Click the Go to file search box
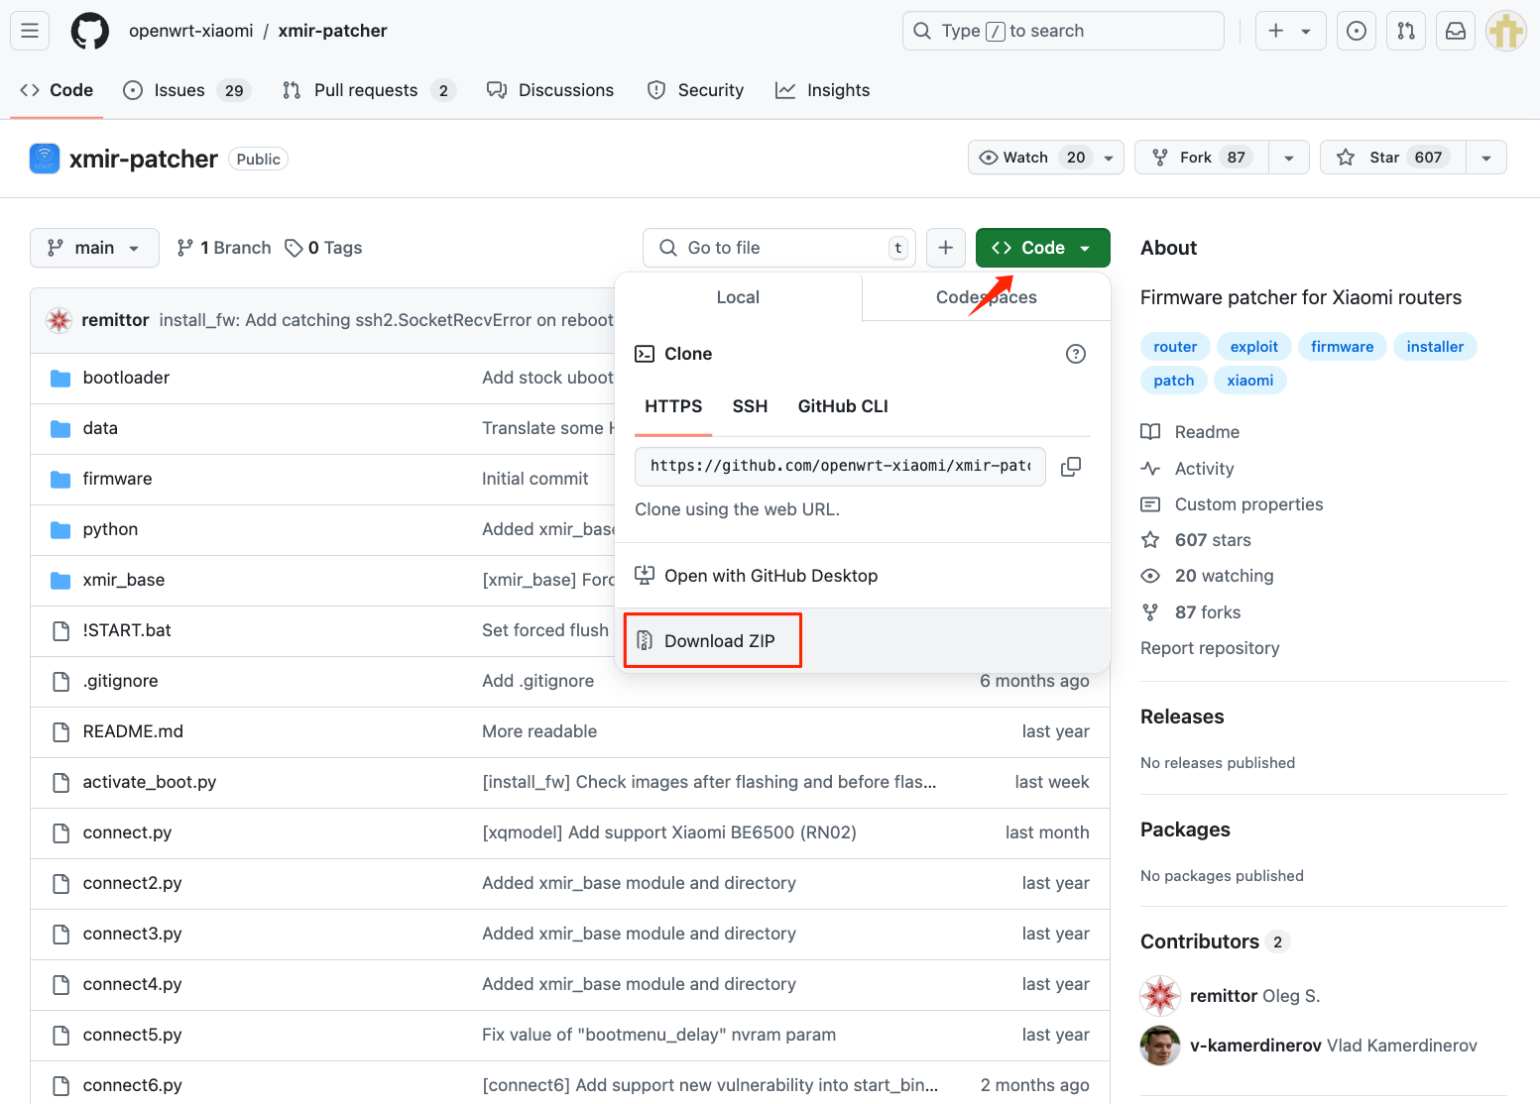Screen dimensions: 1540x1104 point(779,248)
